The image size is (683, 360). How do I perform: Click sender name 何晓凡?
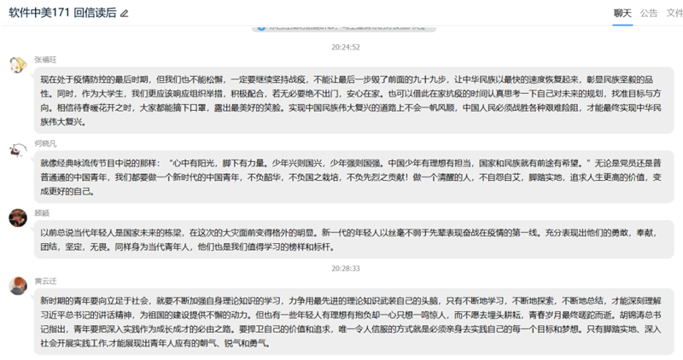46,143
